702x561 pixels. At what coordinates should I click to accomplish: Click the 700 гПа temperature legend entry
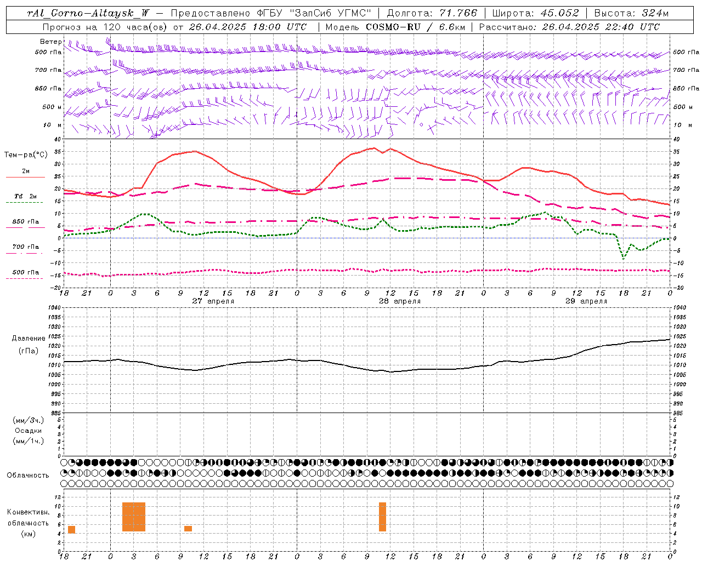(26, 247)
